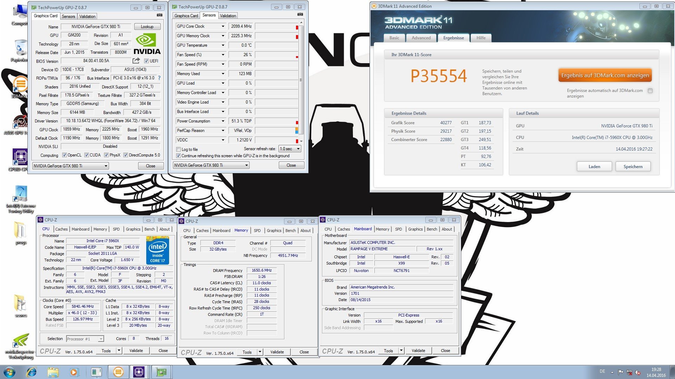Open the Validation tab in GPU-Z
Image resolution: width=675 pixels, height=379 pixels.
87,16
